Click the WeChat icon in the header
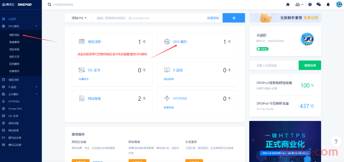Screen dimensions: 344x162 point(319,4)
